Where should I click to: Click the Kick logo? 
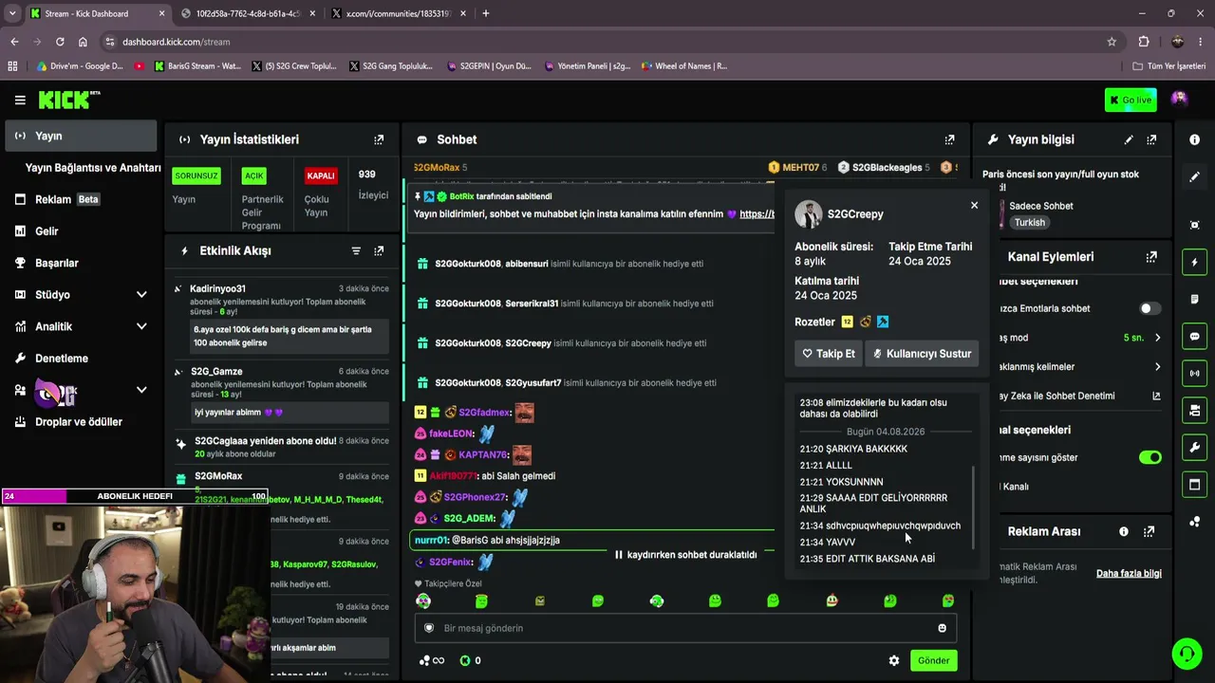tap(69, 100)
